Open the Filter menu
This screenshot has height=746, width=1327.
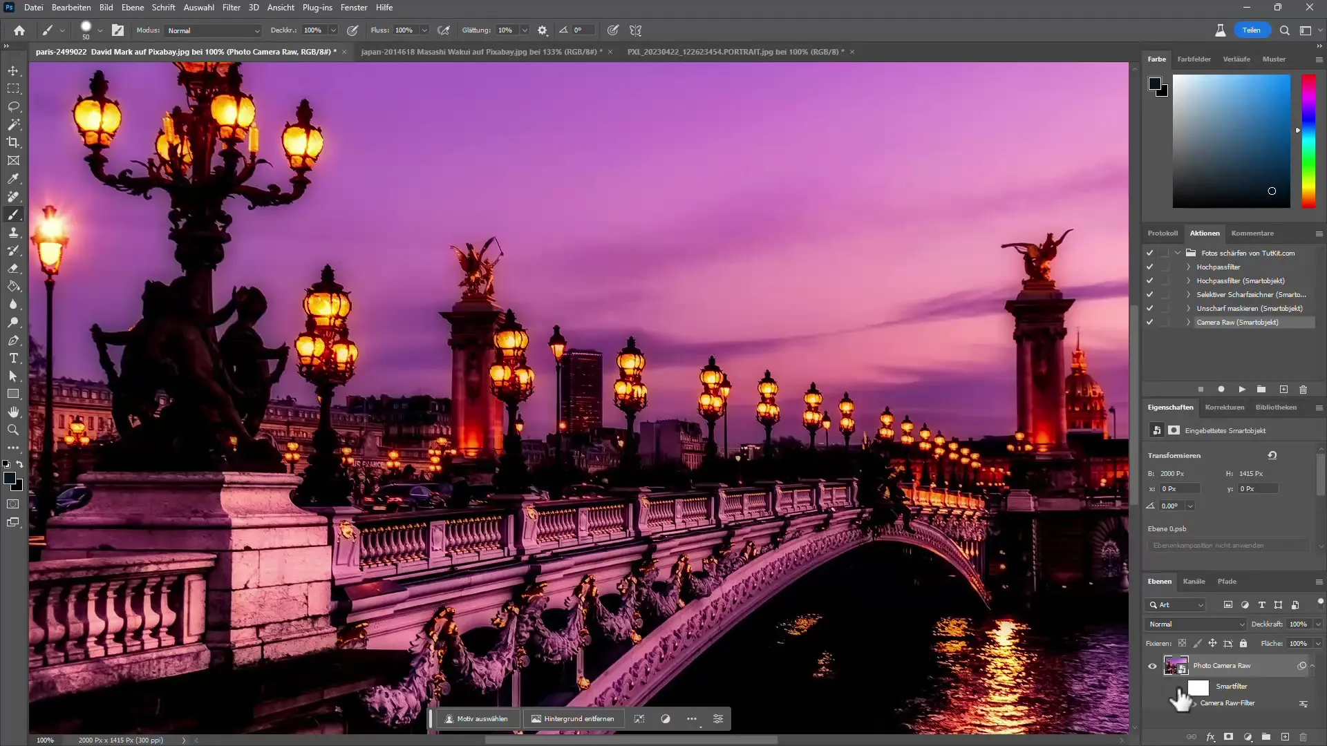point(231,8)
